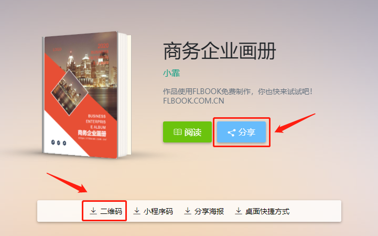The height and width of the screenshot is (236, 378).
Task: Click the small round icons on the book cover
Action: coord(59,142)
